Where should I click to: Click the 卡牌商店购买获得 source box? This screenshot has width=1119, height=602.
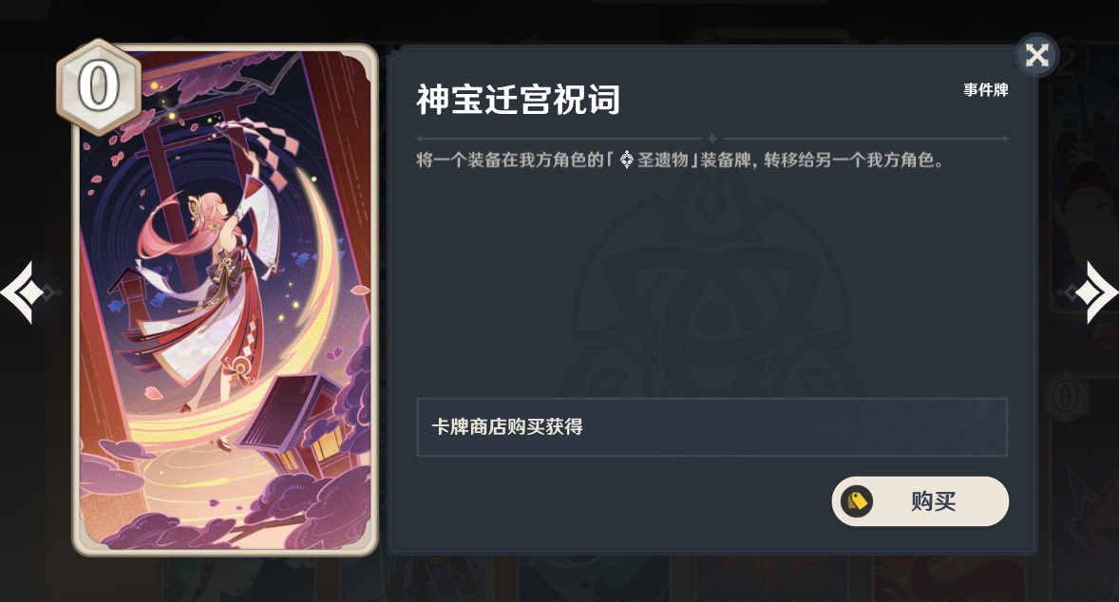711,427
